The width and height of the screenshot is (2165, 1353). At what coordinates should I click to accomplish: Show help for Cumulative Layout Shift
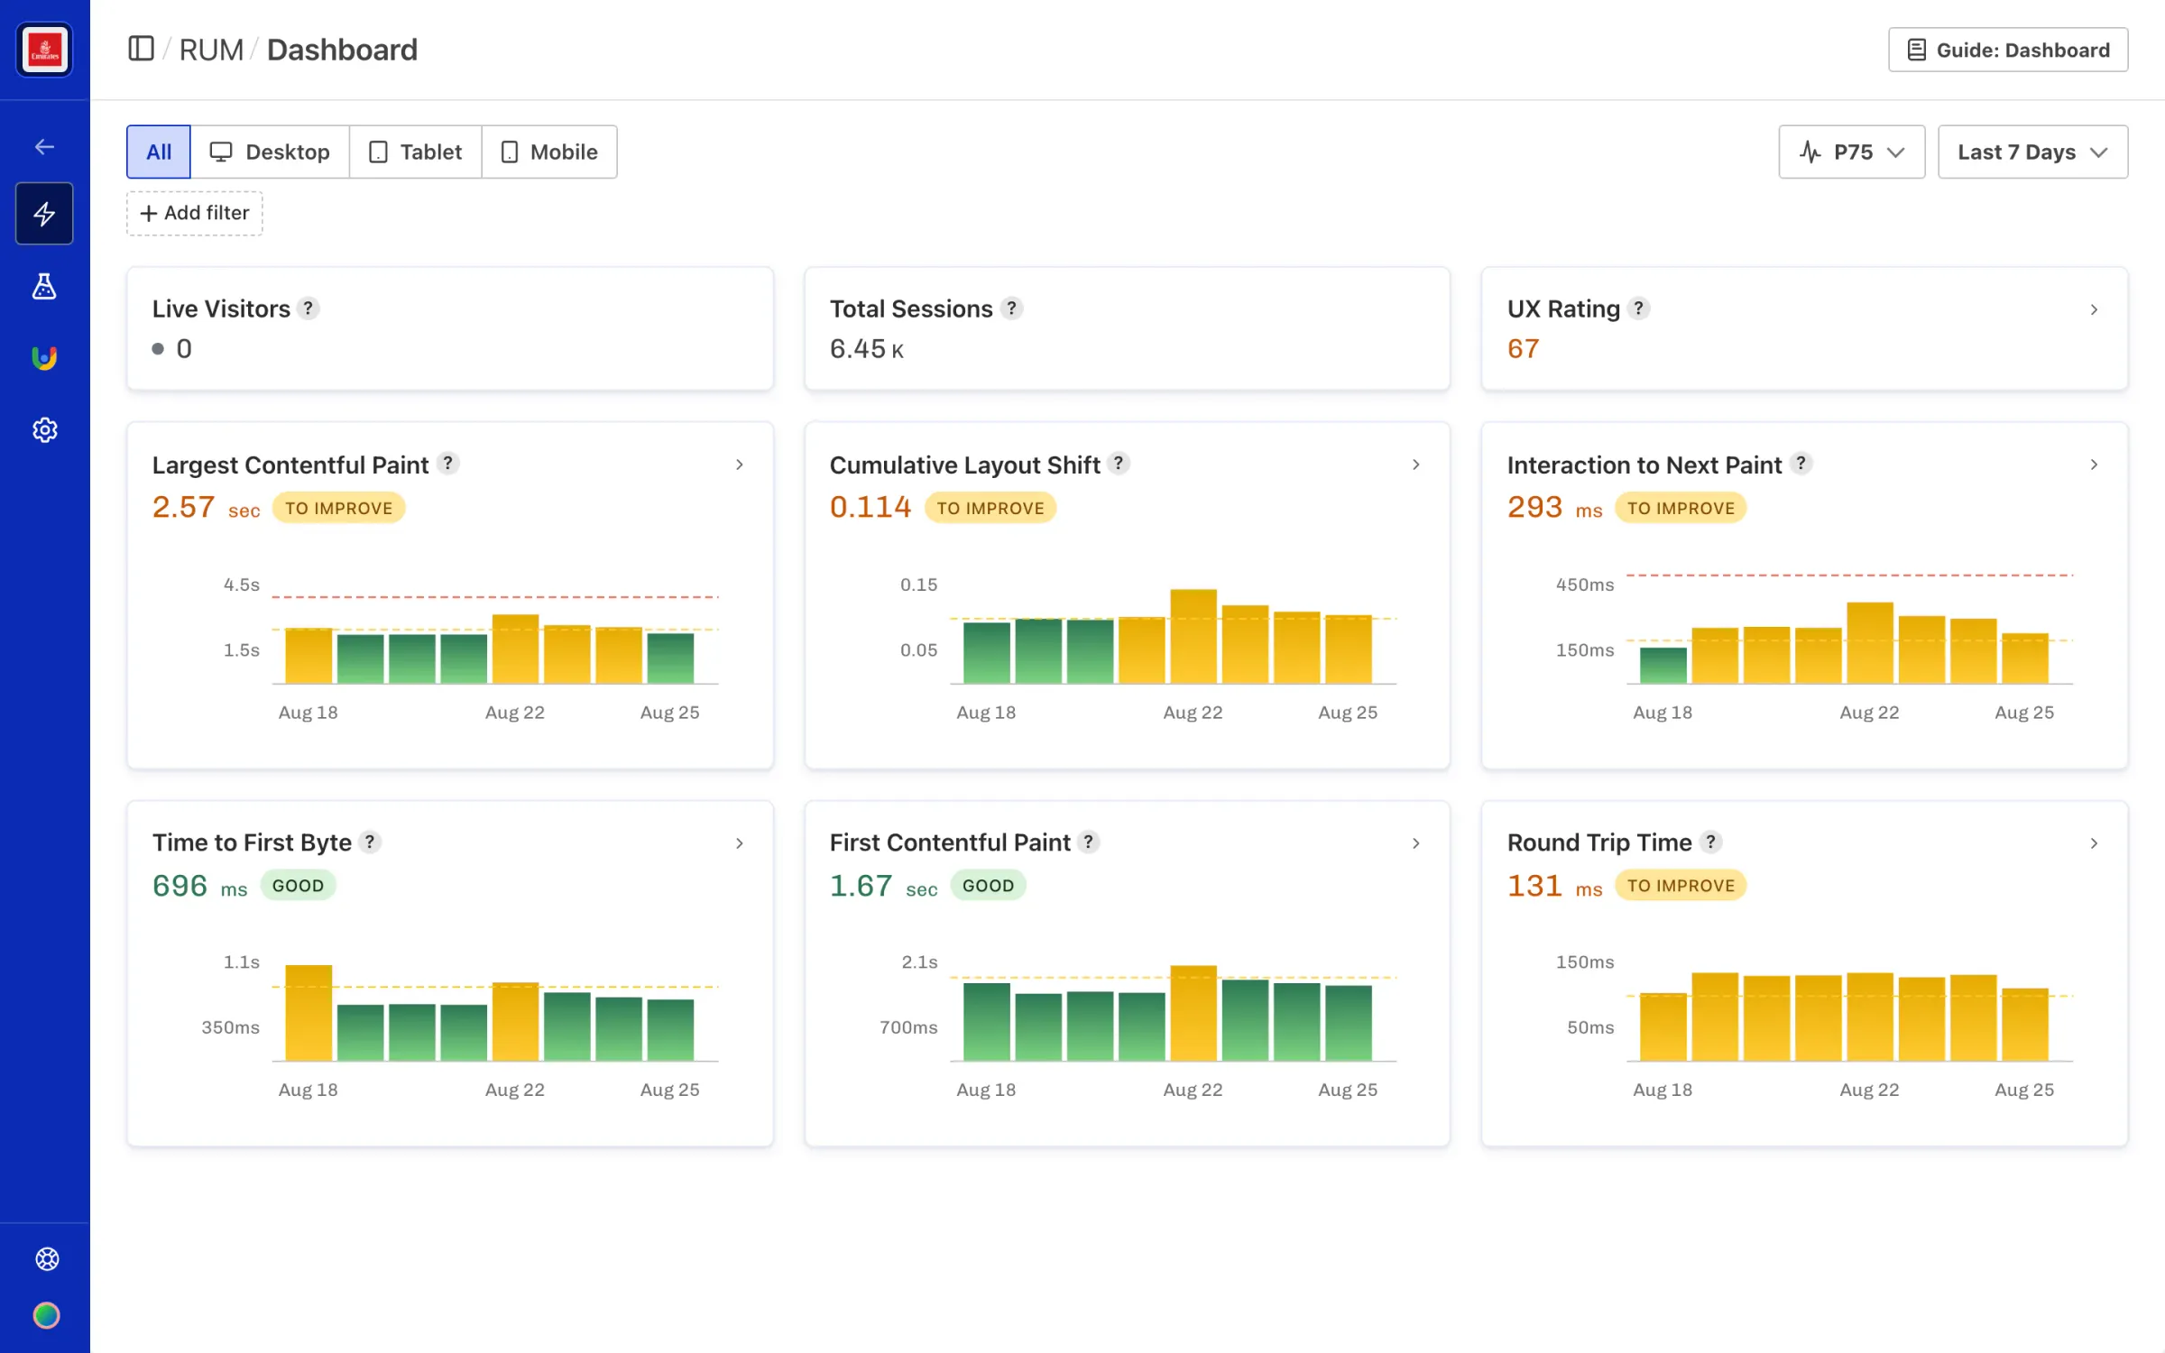[x=1119, y=464]
